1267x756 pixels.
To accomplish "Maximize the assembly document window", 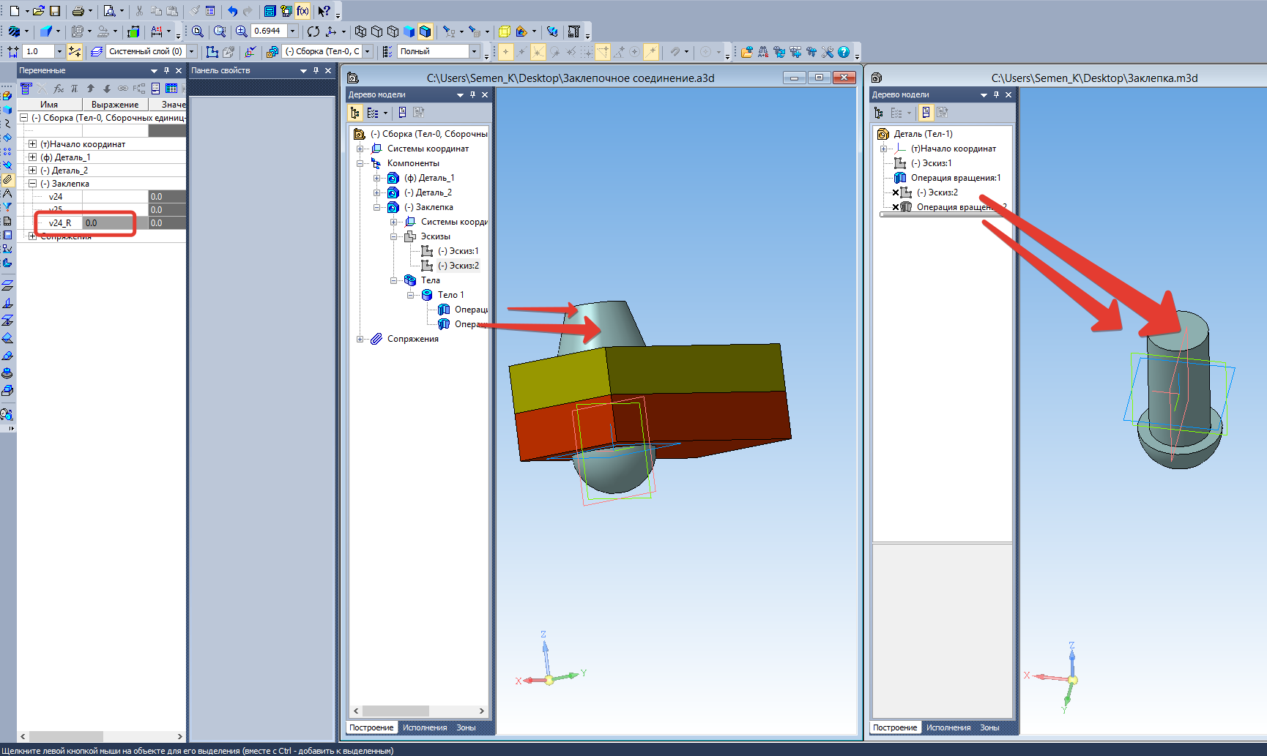I will (819, 78).
